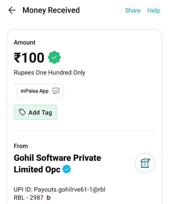Tap the Amount label

[25, 42]
